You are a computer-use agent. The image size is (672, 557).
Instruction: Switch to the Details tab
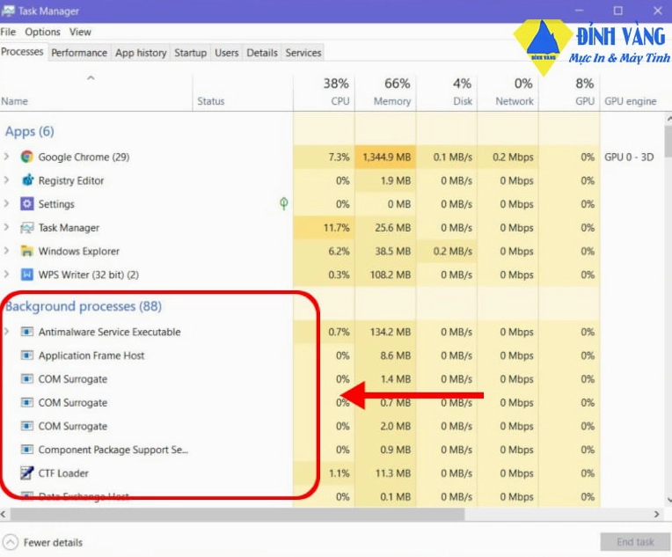pos(262,53)
